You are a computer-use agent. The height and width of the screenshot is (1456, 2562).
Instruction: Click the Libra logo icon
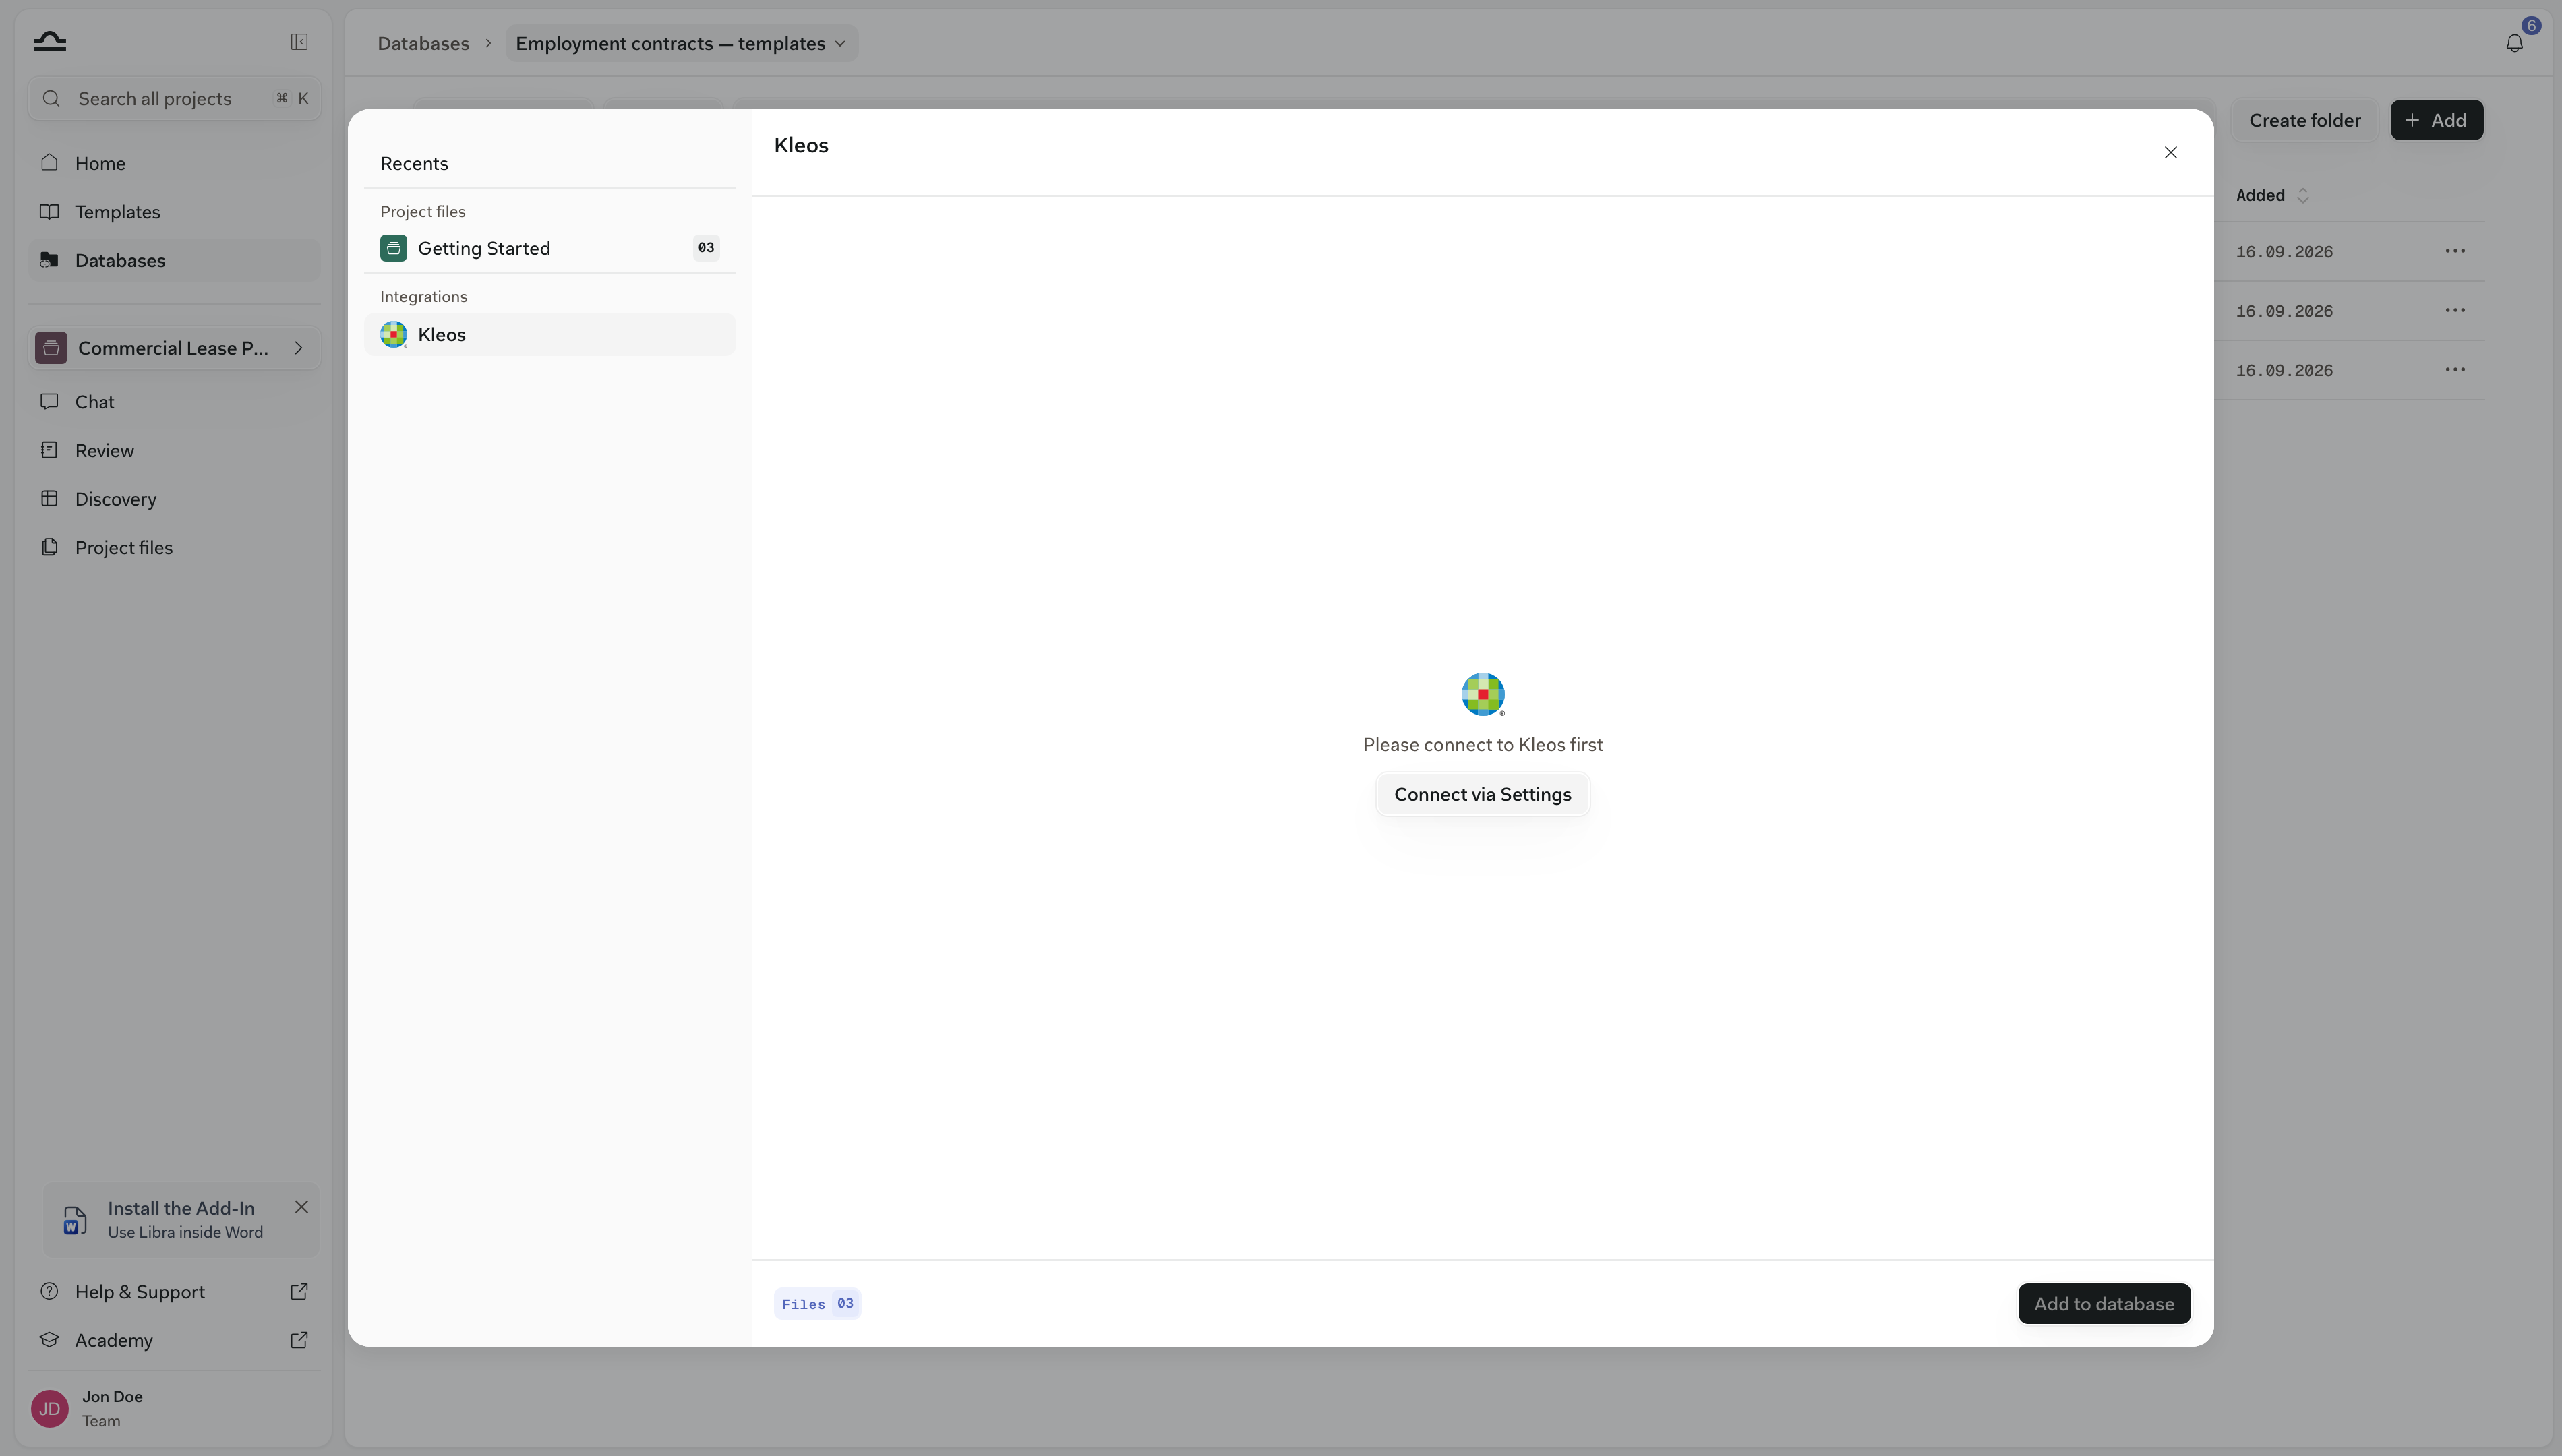[x=49, y=41]
